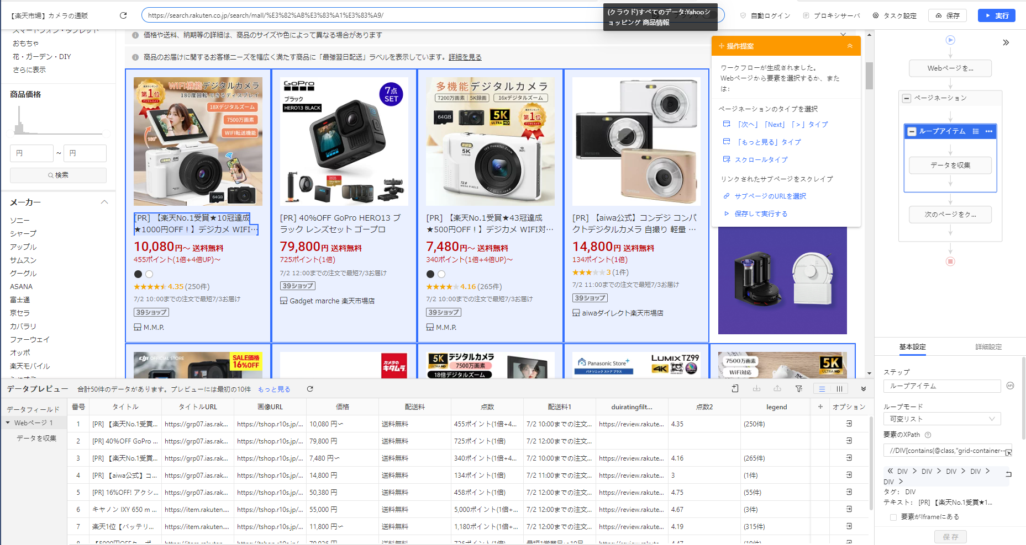The image size is (1026, 545).
Task: Click the info icon beside the 最強翌日配送 notice
Action: click(x=135, y=57)
